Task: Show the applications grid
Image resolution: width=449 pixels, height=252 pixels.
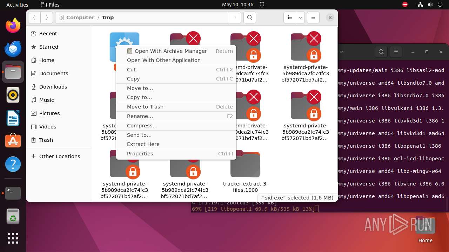Action: [13, 238]
